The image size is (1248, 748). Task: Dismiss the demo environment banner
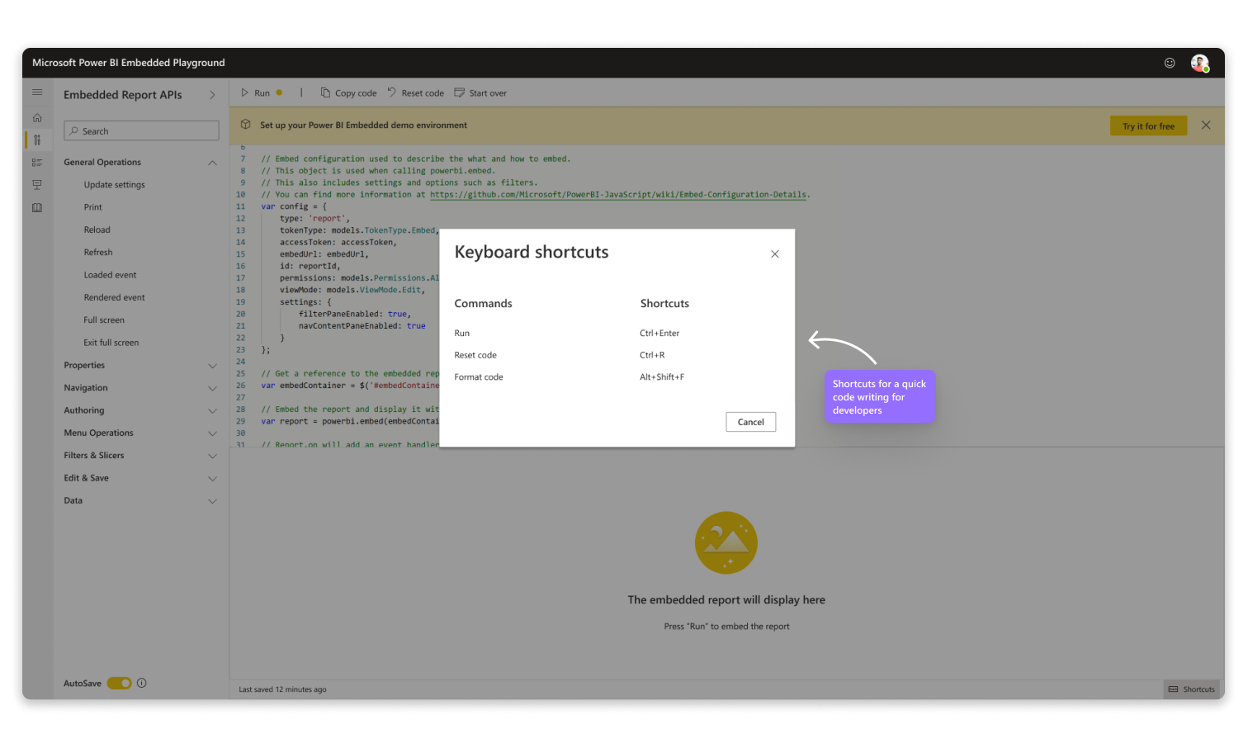point(1206,125)
